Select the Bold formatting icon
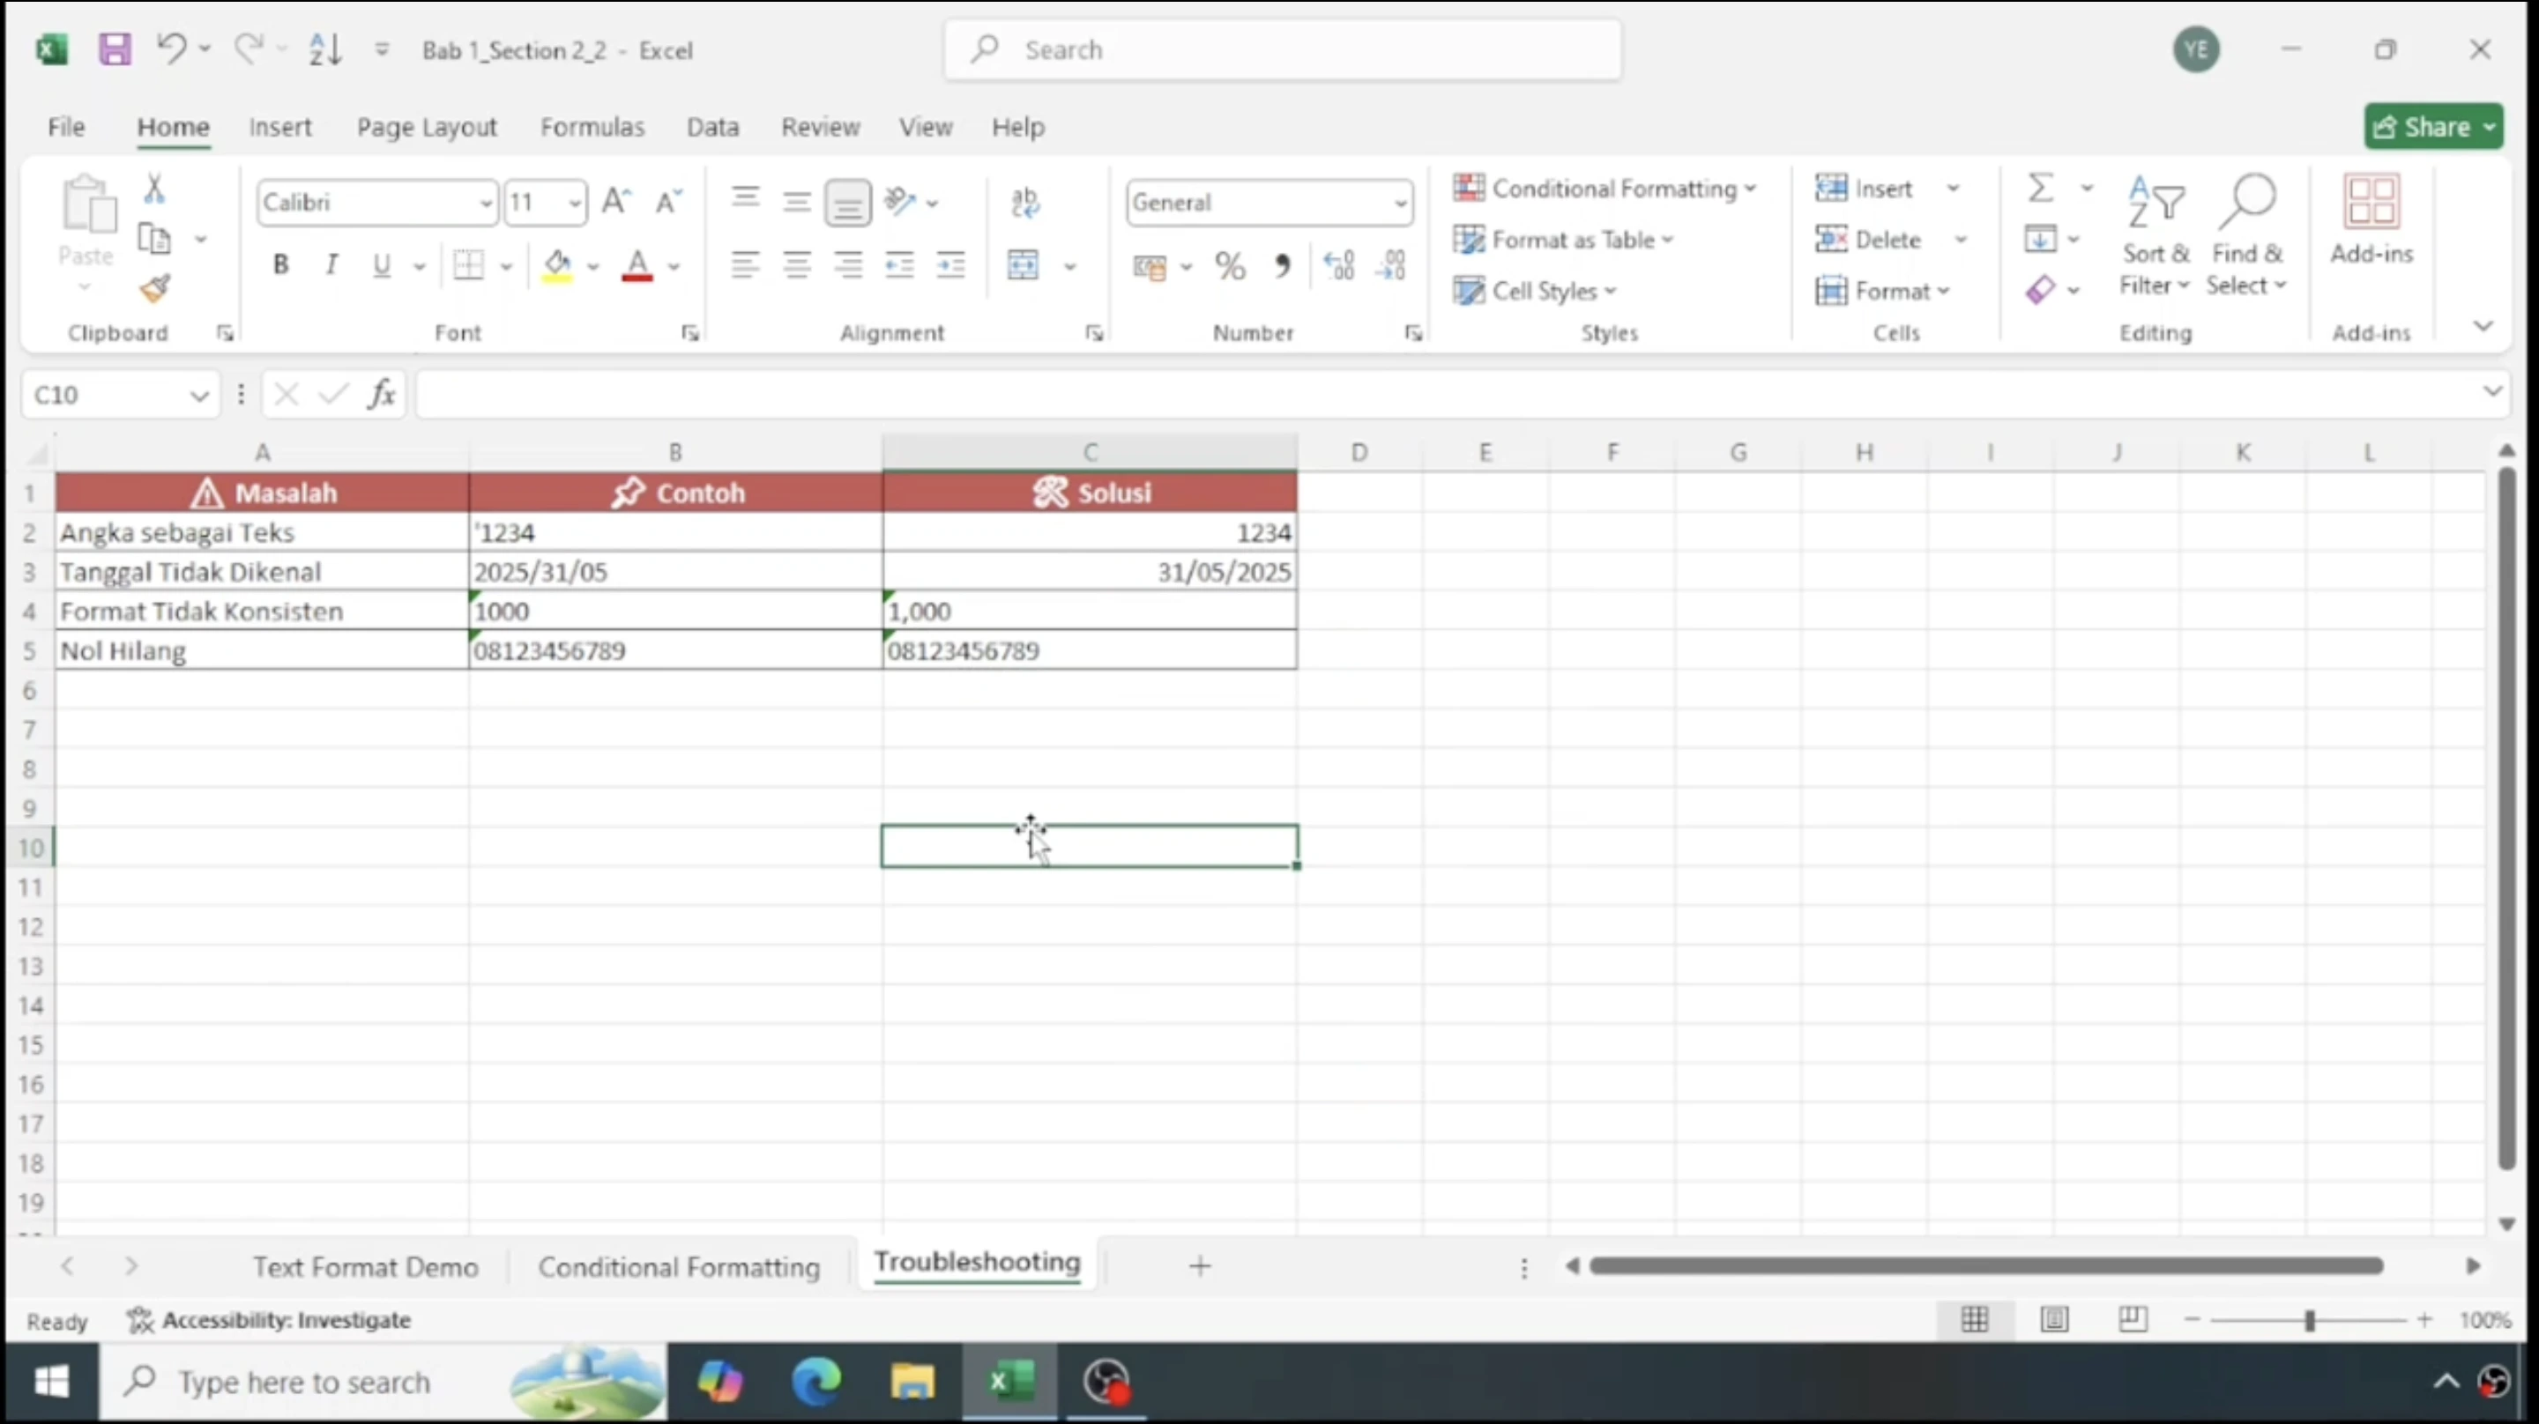Viewport: 2539px width, 1424px height. [280, 264]
